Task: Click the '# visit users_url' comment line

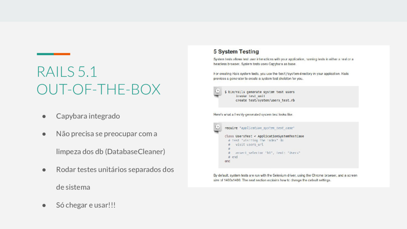Action: click(246, 144)
